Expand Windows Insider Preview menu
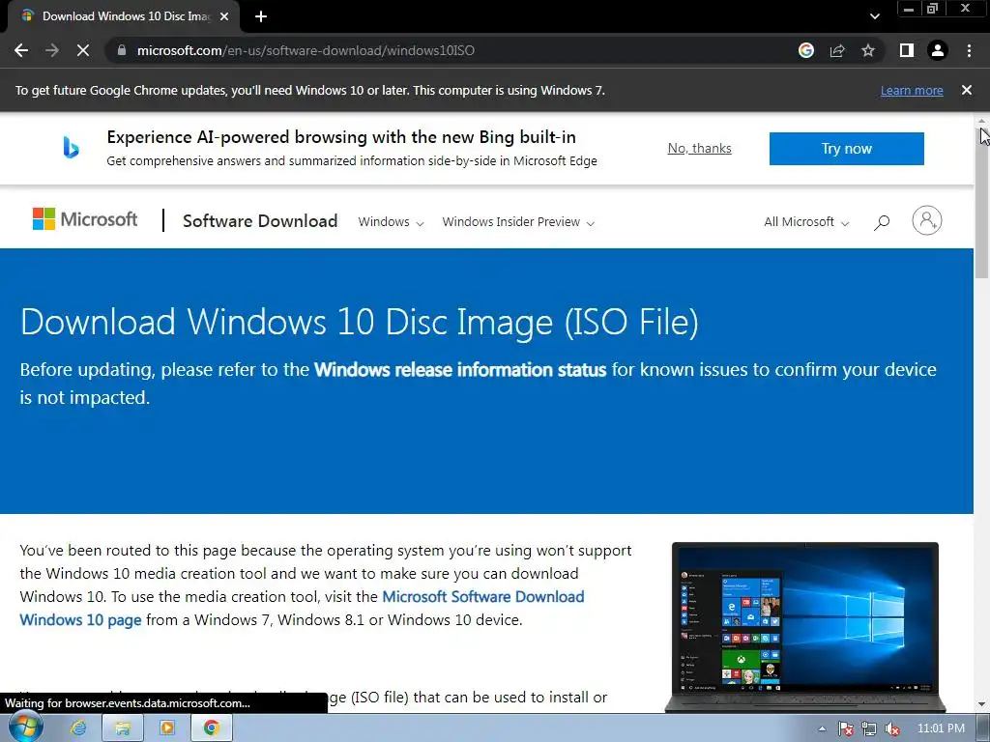The image size is (990, 742). tap(518, 222)
